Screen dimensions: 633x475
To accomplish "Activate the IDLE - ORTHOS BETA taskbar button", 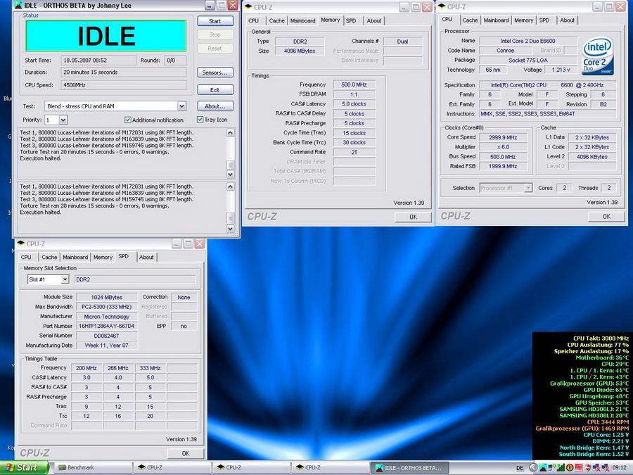I will (409, 468).
